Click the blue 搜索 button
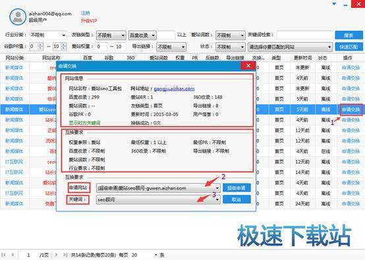 click(349, 35)
